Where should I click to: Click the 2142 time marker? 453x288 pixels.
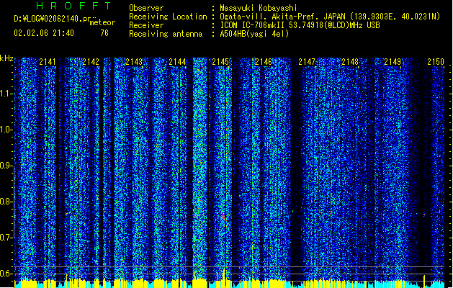[x=91, y=62]
